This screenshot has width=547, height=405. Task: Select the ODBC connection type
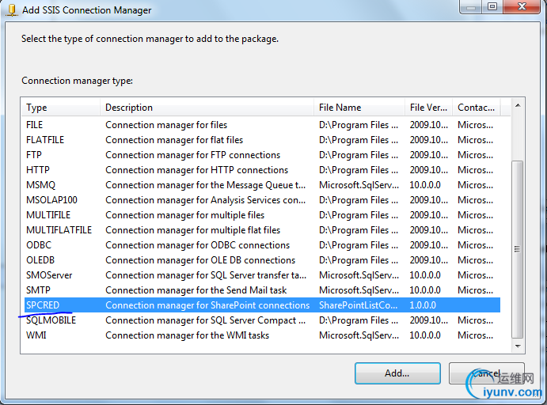point(39,245)
